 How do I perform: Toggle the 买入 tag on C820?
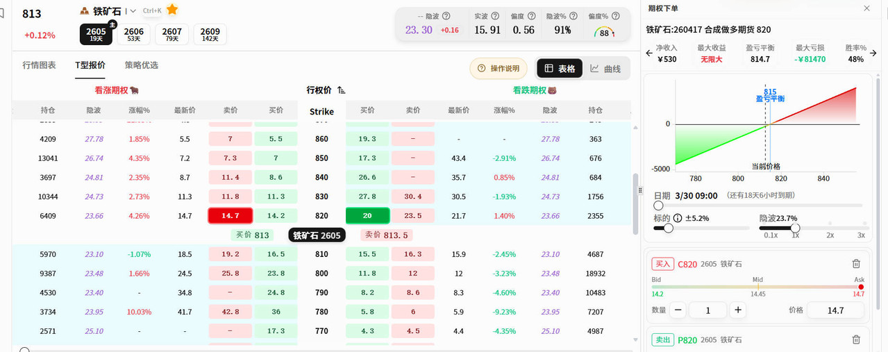pos(663,264)
